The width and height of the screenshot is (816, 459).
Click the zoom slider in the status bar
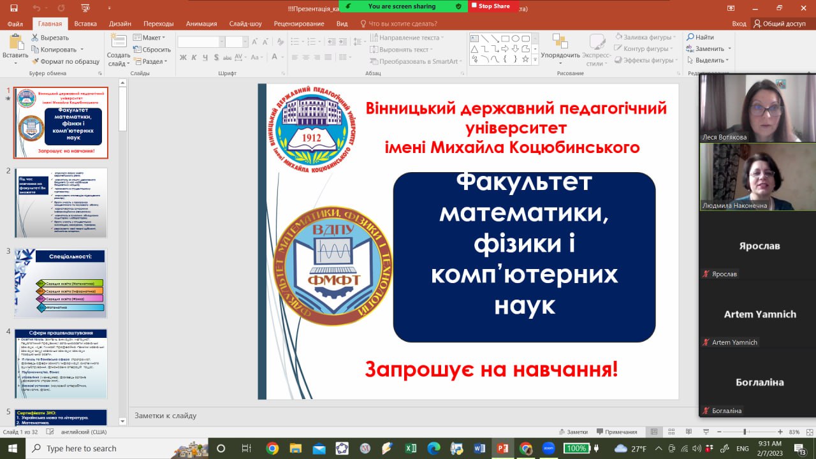(x=750, y=432)
